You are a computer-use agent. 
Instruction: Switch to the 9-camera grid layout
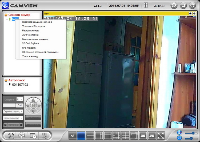coord(108,136)
